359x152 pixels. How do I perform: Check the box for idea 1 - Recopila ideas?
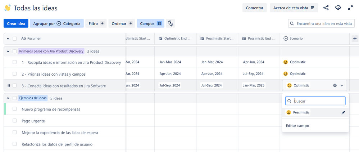(x=15, y=62)
